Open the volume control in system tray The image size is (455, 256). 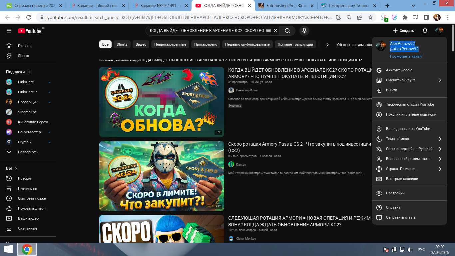410,249
